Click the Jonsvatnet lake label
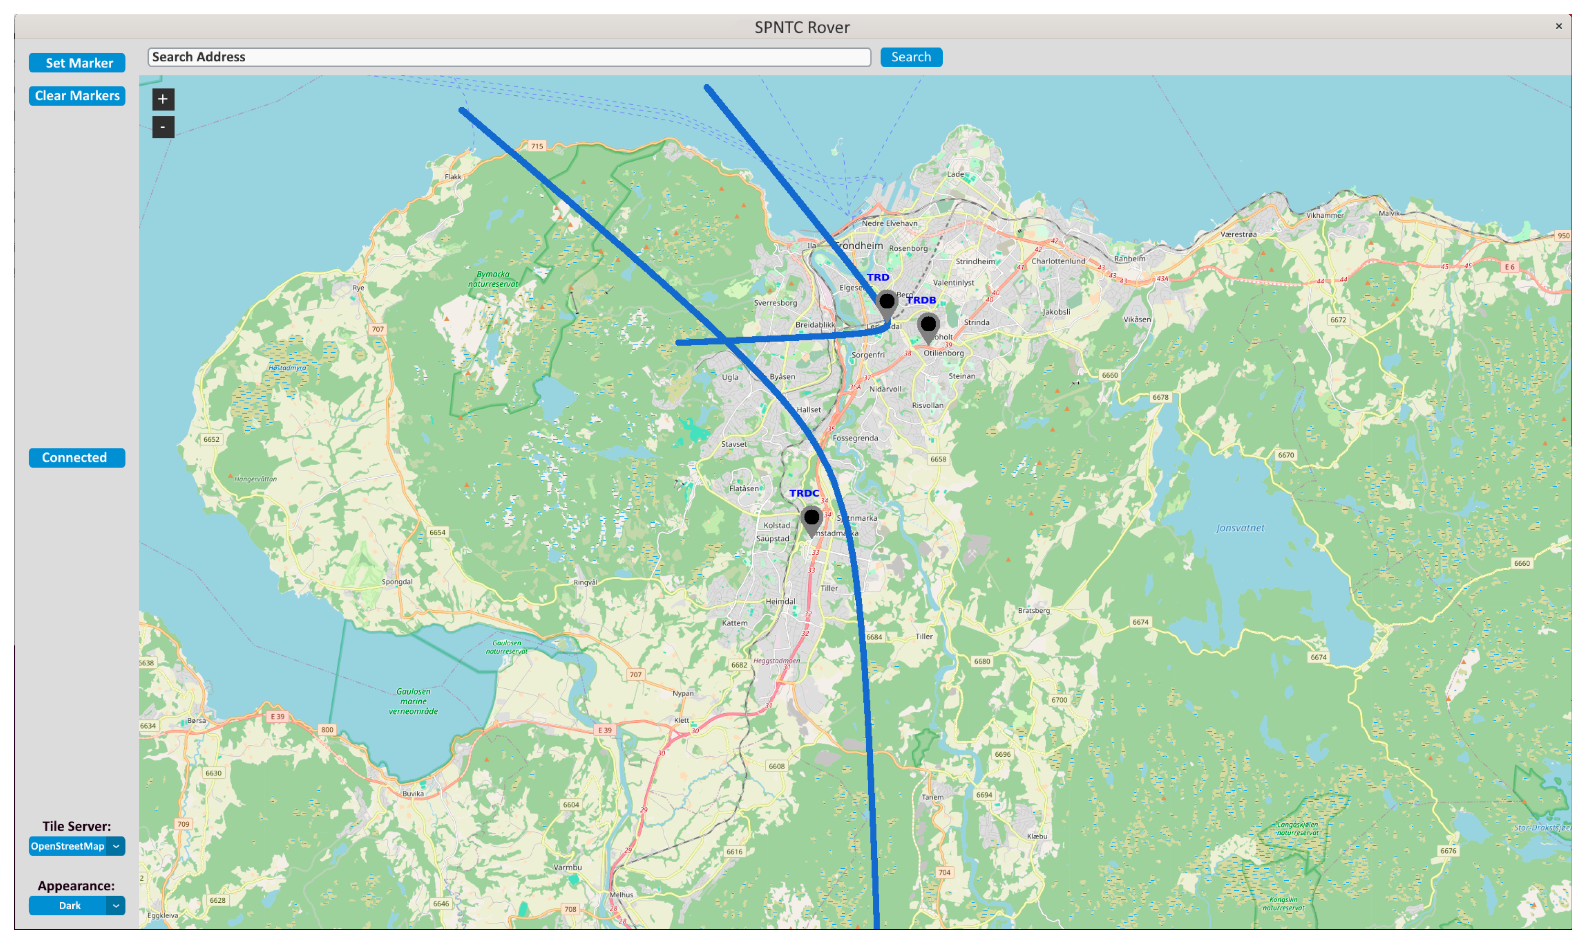Viewport: 1587px width, 942px height. pyautogui.click(x=1240, y=528)
